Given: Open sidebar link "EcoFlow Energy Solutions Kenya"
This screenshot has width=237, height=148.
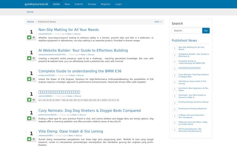Looking at the screenshot, I should click(x=193, y=102).
